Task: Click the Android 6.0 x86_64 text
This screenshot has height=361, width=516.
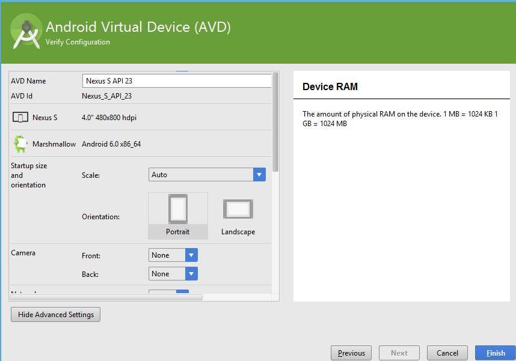Action: point(111,144)
